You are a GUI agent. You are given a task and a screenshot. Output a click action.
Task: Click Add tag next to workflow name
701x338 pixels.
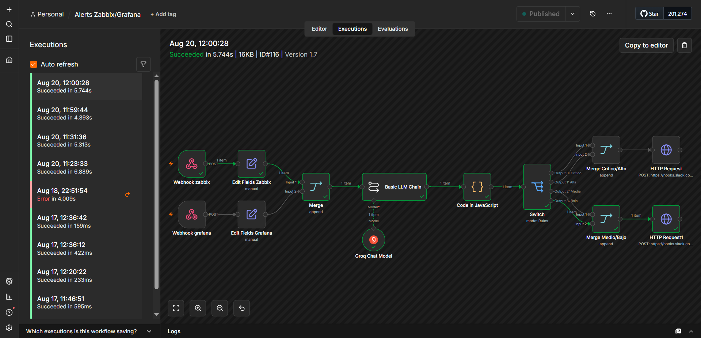click(x=163, y=14)
